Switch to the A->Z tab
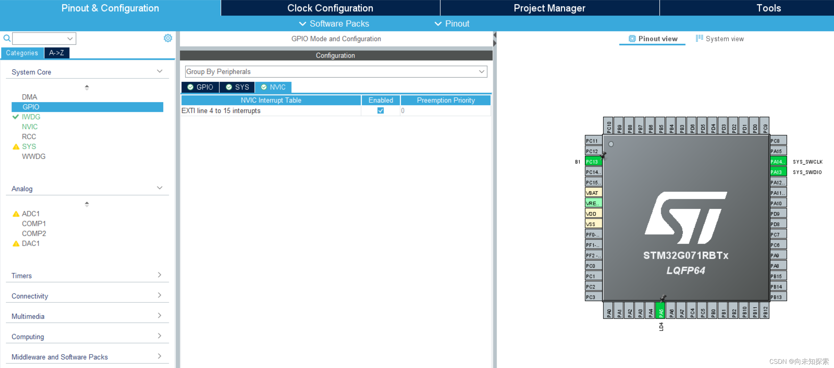This screenshot has width=834, height=368. pos(57,53)
